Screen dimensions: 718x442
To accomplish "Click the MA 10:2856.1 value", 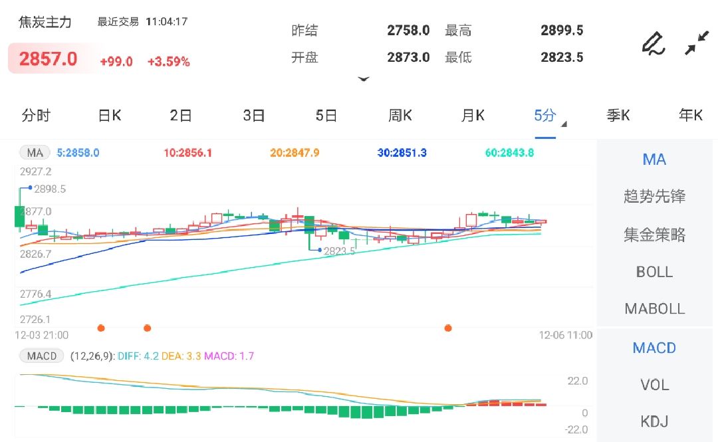I will tap(188, 152).
